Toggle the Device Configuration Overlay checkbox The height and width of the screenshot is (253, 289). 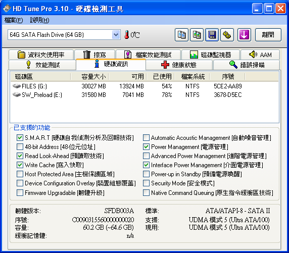coord(20,183)
